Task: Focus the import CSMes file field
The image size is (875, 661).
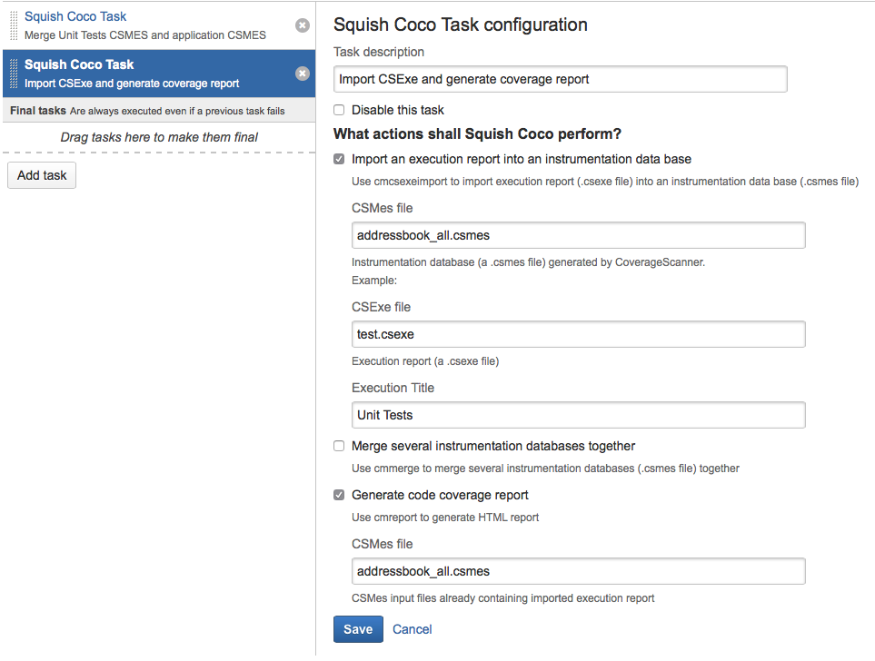Action: coord(578,235)
